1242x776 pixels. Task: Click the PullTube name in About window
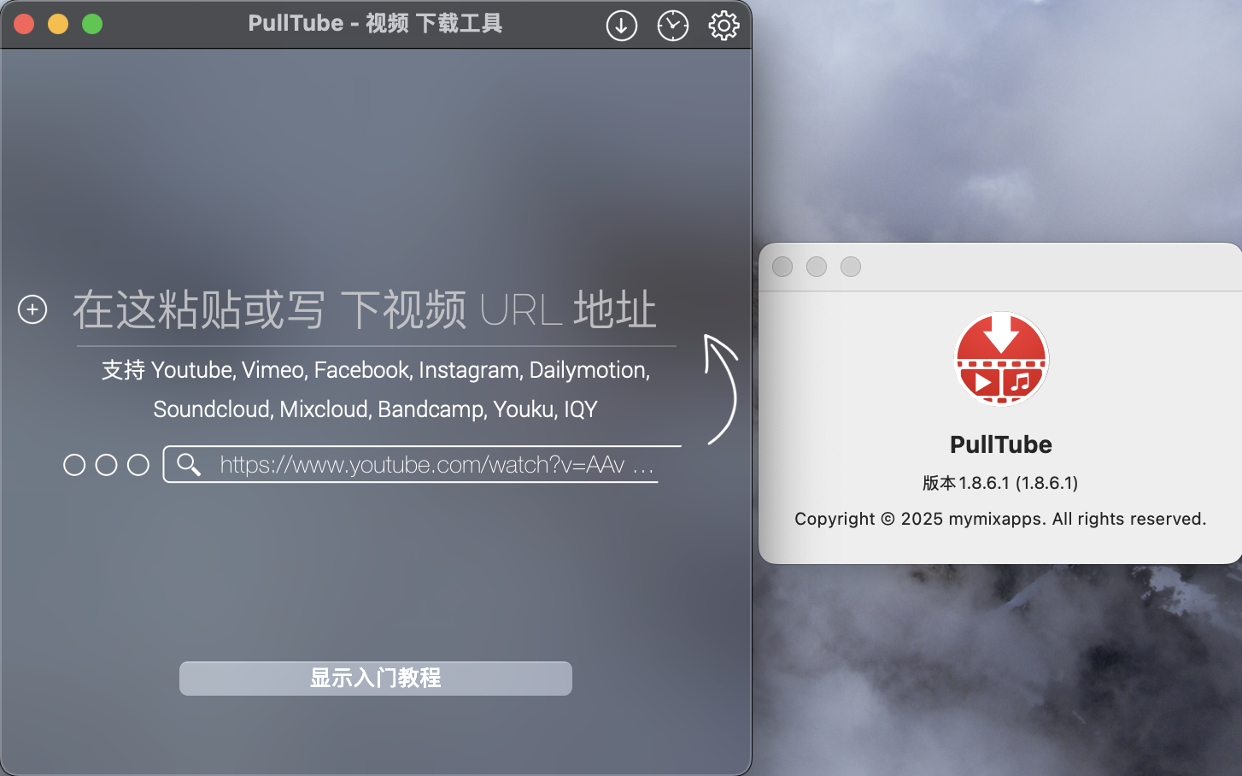point(1001,444)
